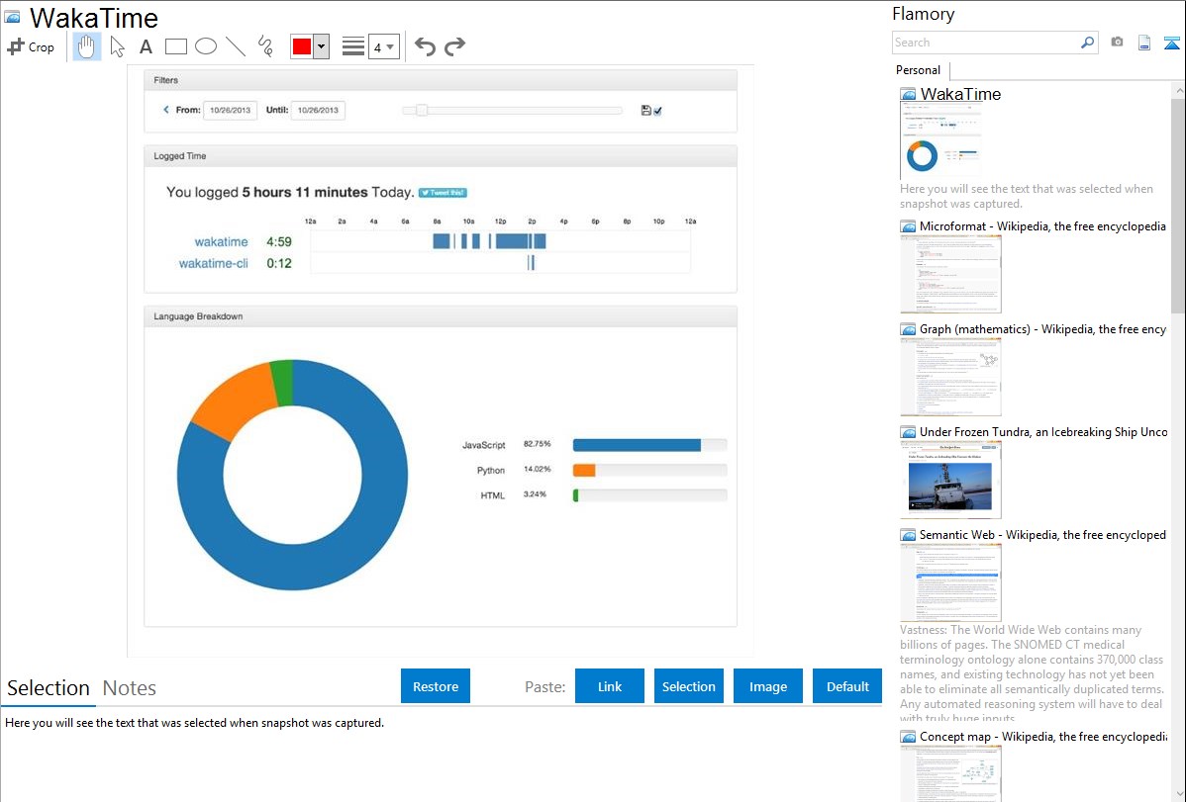Open the line width dropdown showing 4
Image resolution: width=1186 pixels, height=802 pixels.
coord(383,46)
